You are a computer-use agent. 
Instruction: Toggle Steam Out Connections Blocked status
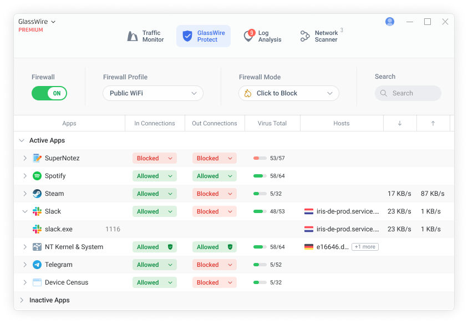[x=214, y=194]
